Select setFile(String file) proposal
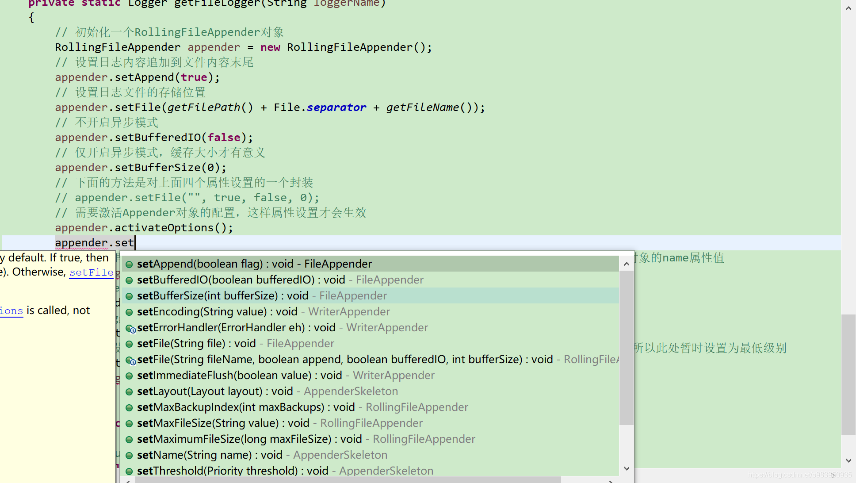Screen dimensions: 856x483 click(371, 343)
